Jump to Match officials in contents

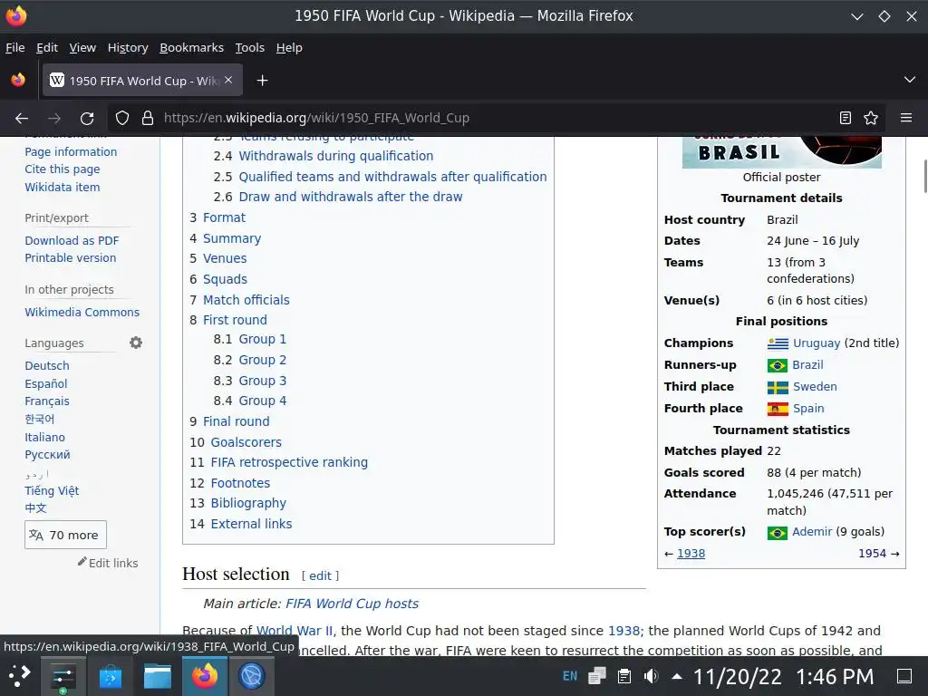click(246, 300)
